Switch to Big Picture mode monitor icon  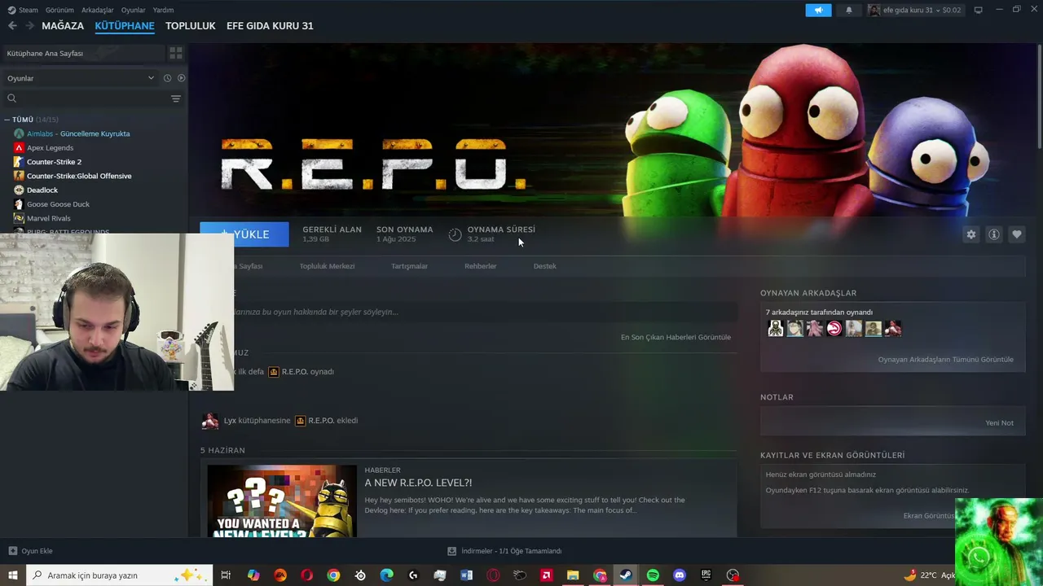tap(978, 10)
